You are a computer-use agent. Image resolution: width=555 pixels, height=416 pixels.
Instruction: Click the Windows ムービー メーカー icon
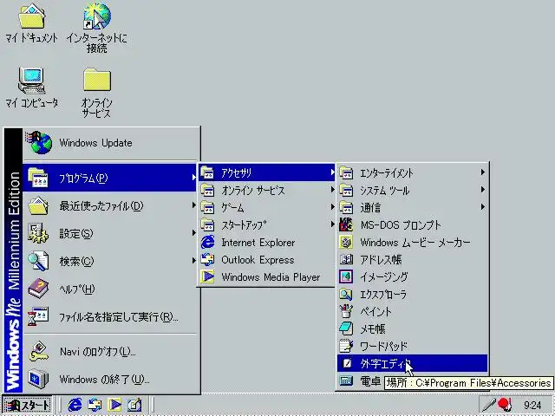click(x=346, y=243)
